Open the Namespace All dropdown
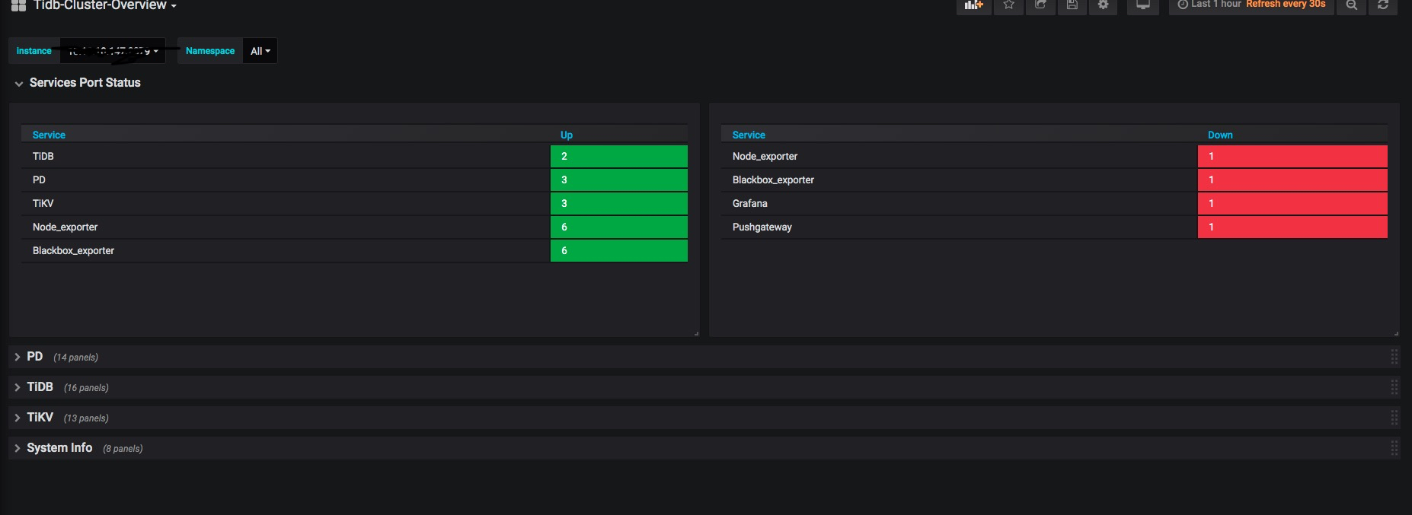 [260, 51]
